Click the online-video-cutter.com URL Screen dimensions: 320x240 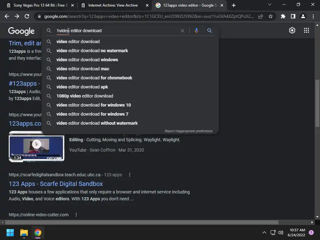38,215
